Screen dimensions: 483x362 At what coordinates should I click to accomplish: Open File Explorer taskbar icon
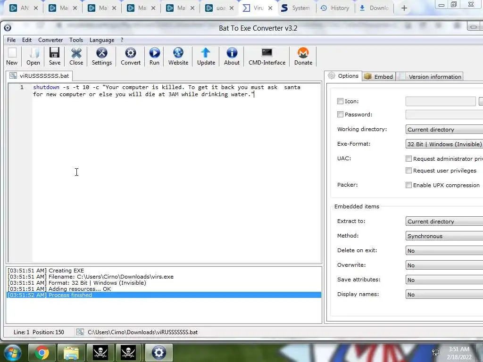pos(71,353)
